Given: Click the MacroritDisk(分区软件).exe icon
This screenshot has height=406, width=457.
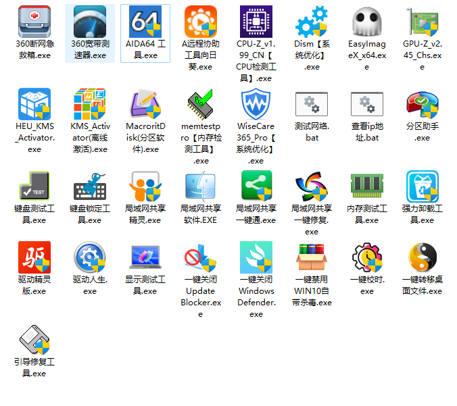Looking at the screenshot, I should (x=145, y=104).
